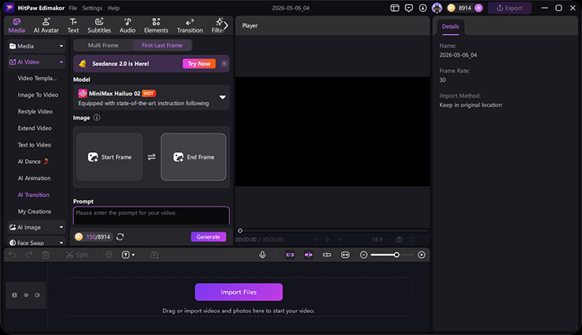Toggle the purple snap icon beside link icon
Screen dimensions: 582x335
tap(309, 255)
